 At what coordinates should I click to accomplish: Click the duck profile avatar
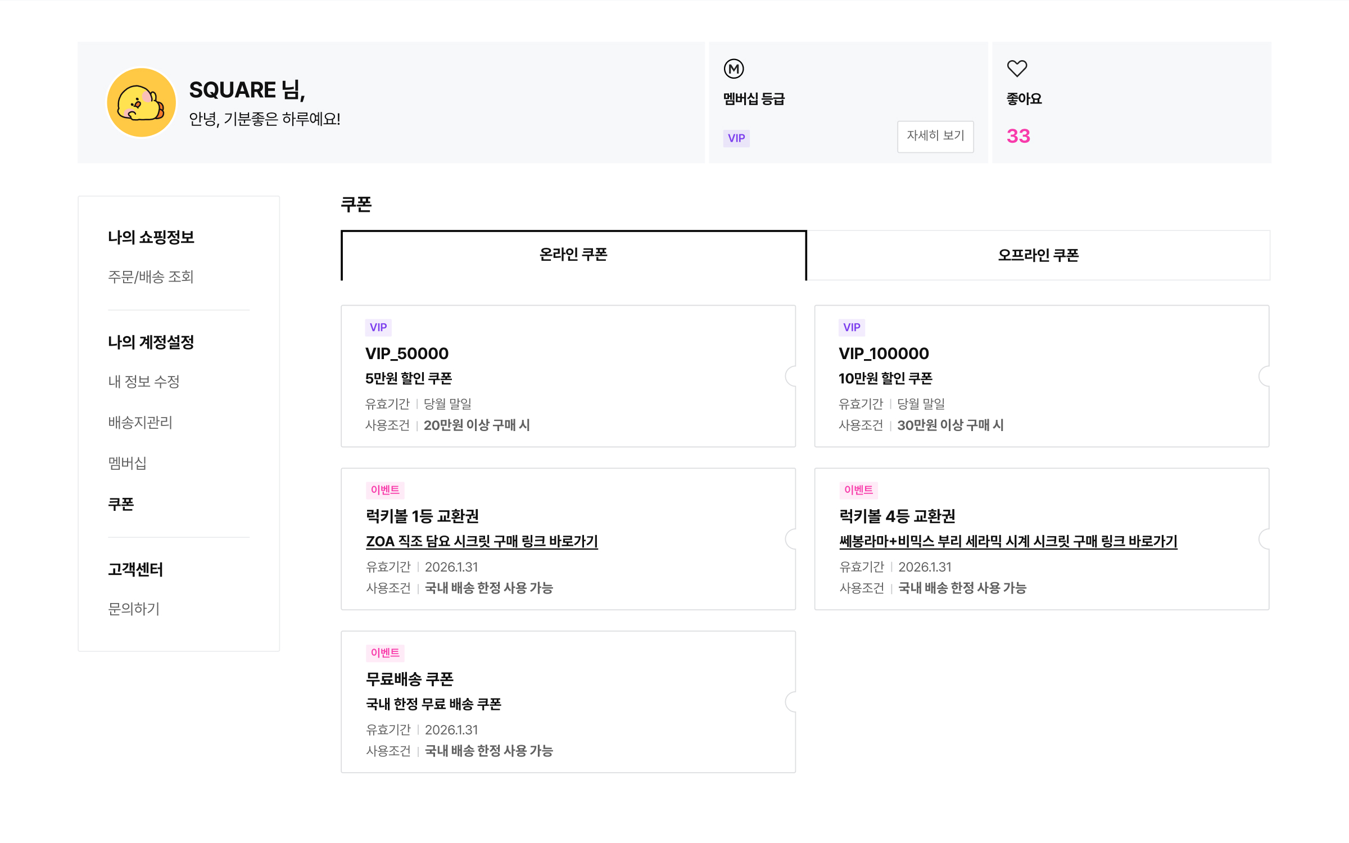141,102
